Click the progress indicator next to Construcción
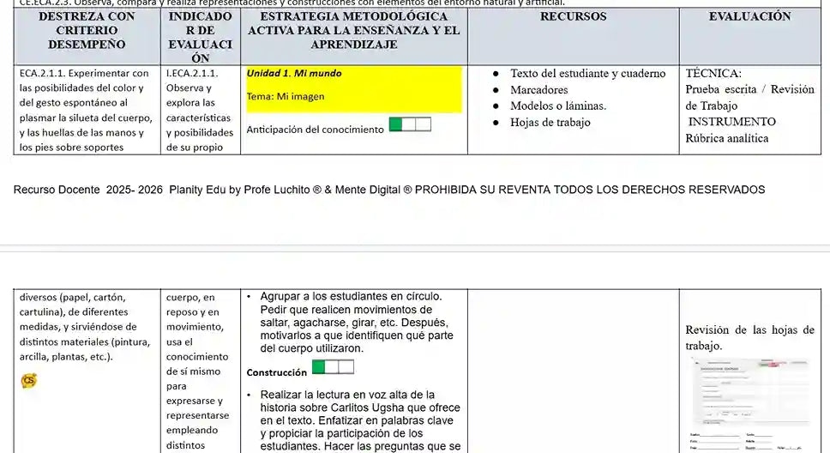The height and width of the screenshot is (453, 830). click(333, 368)
